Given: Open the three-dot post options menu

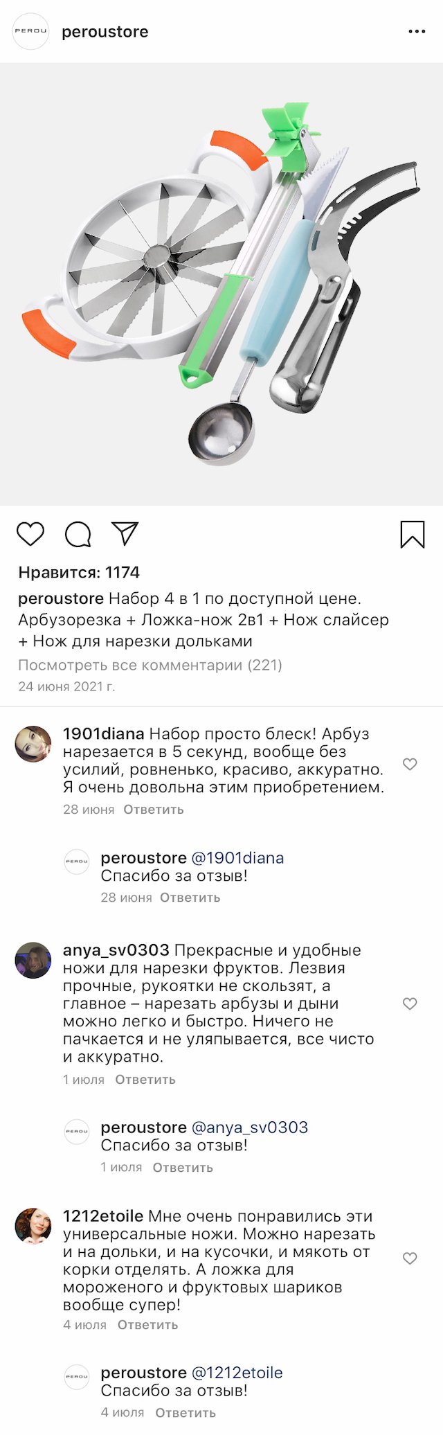Looking at the screenshot, I should [417, 32].
